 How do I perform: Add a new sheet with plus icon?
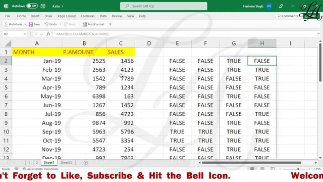[86, 163]
